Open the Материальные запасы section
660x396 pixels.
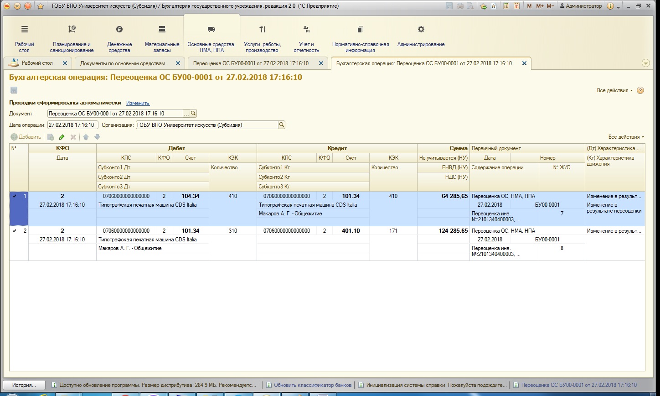point(162,38)
